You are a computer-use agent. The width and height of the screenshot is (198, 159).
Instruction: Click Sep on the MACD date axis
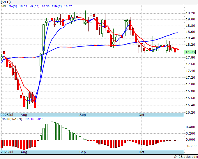coord(83,152)
